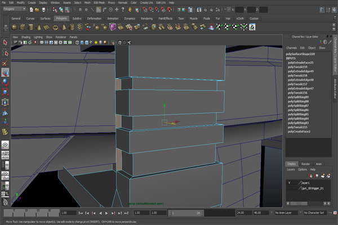Open the No Character Set dropdown
The image size is (338, 225).
(x=315, y=213)
